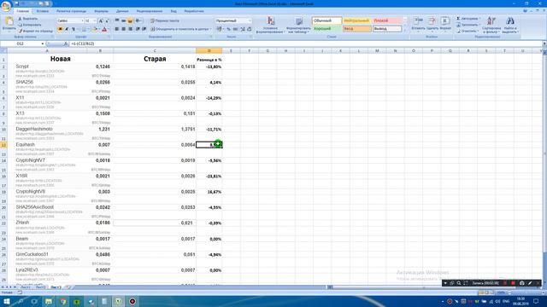
Task: Toggle middle vertical alignment
Action: pos(123,20)
